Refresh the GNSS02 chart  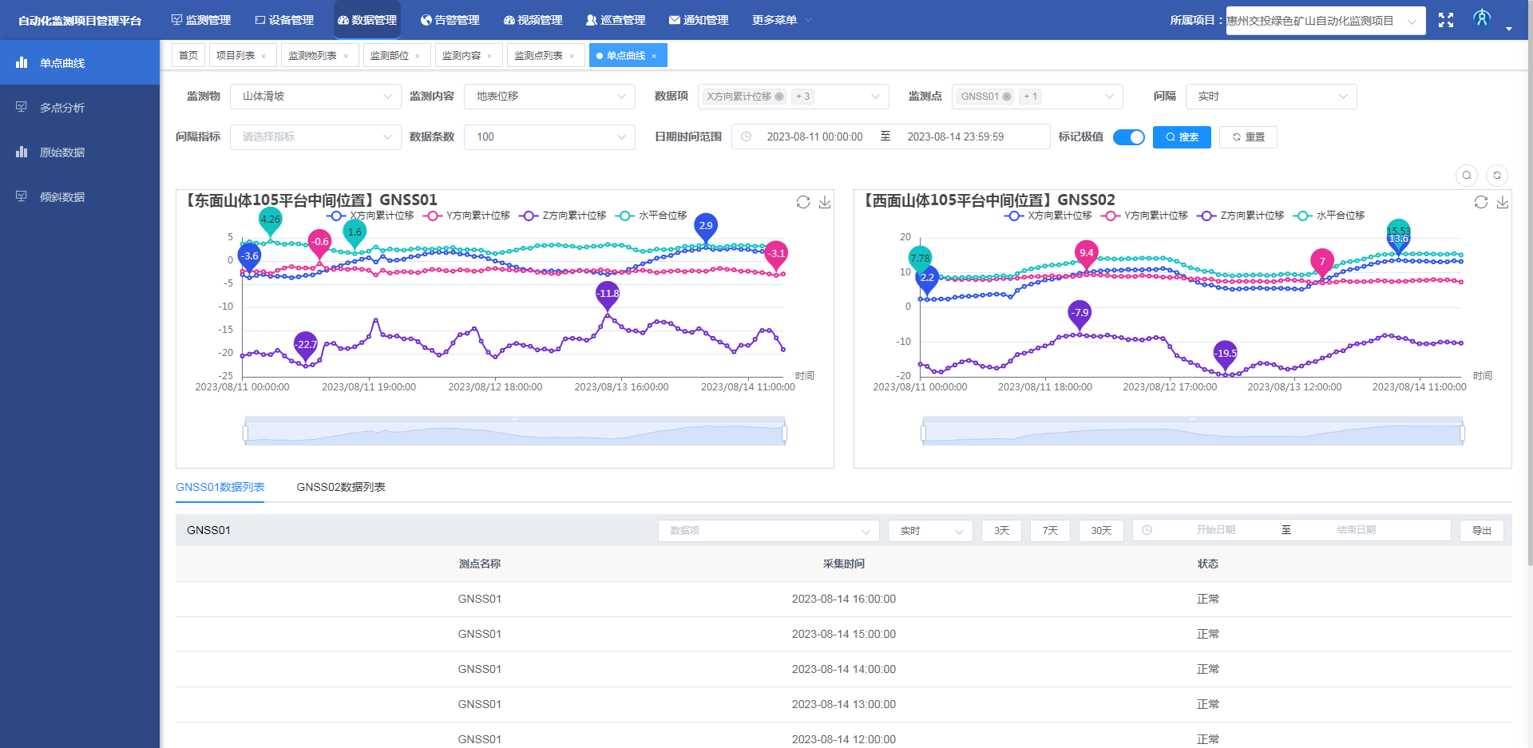pos(1481,203)
